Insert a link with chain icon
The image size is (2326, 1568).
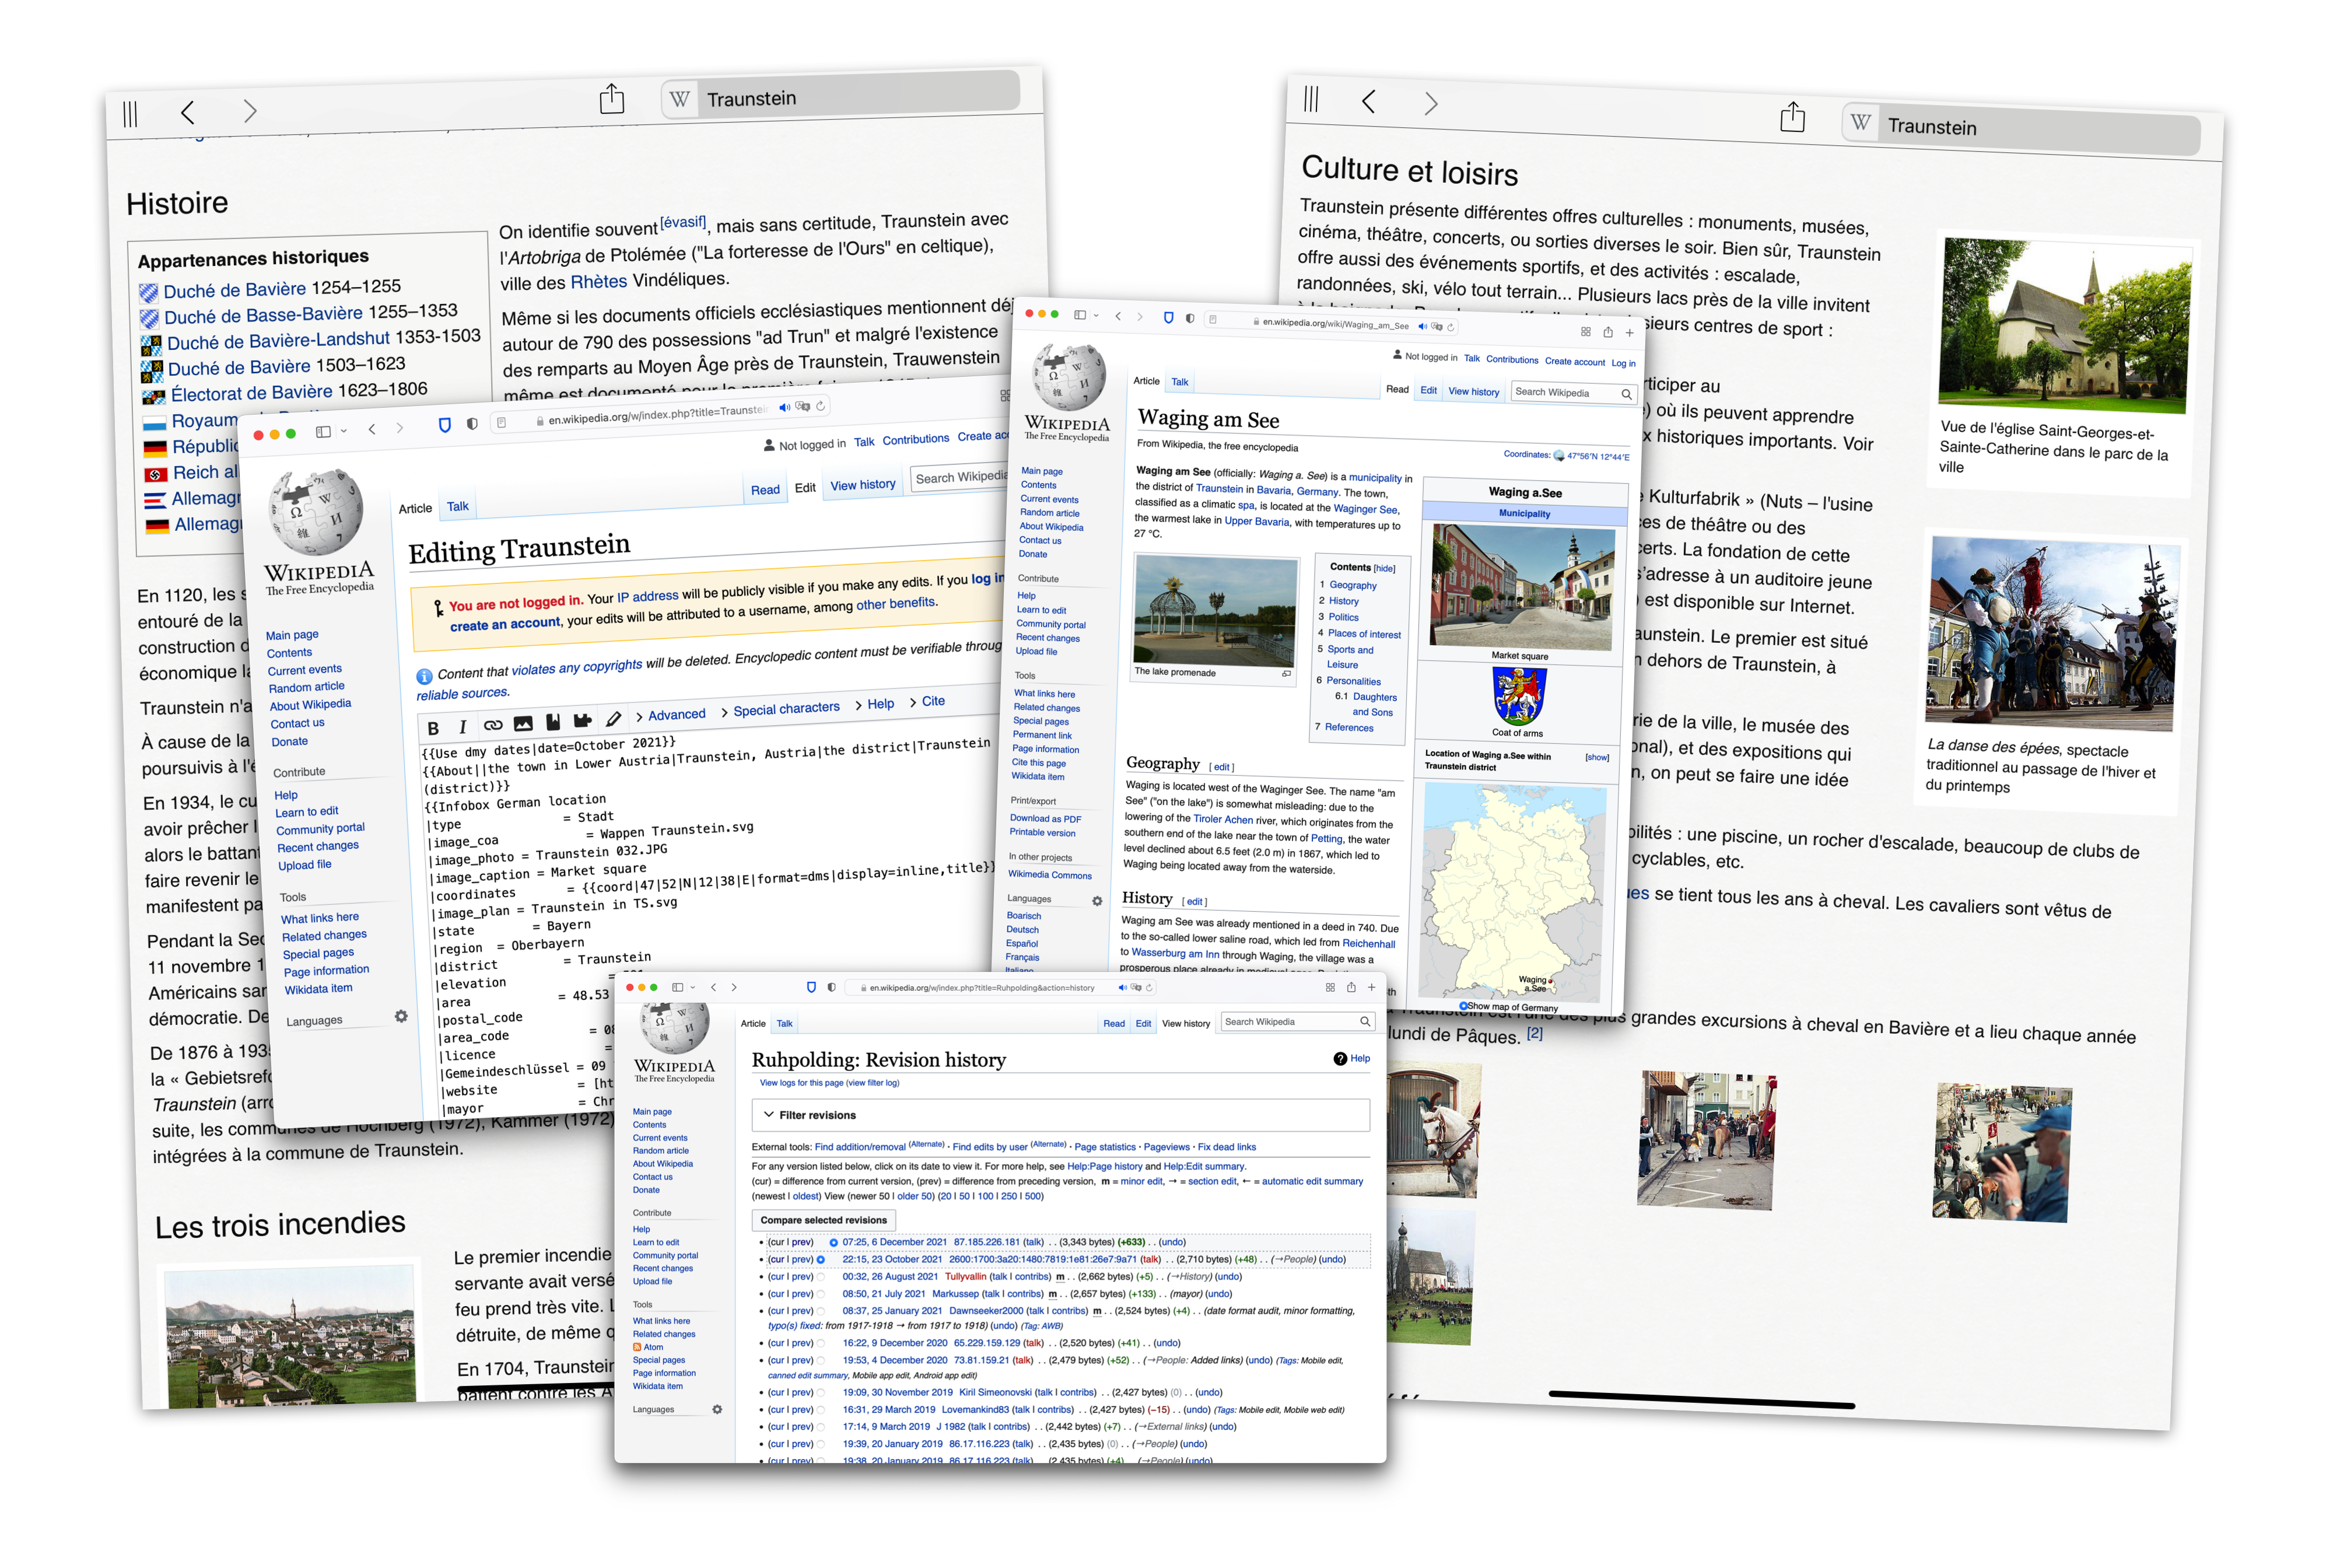pyautogui.click(x=493, y=725)
